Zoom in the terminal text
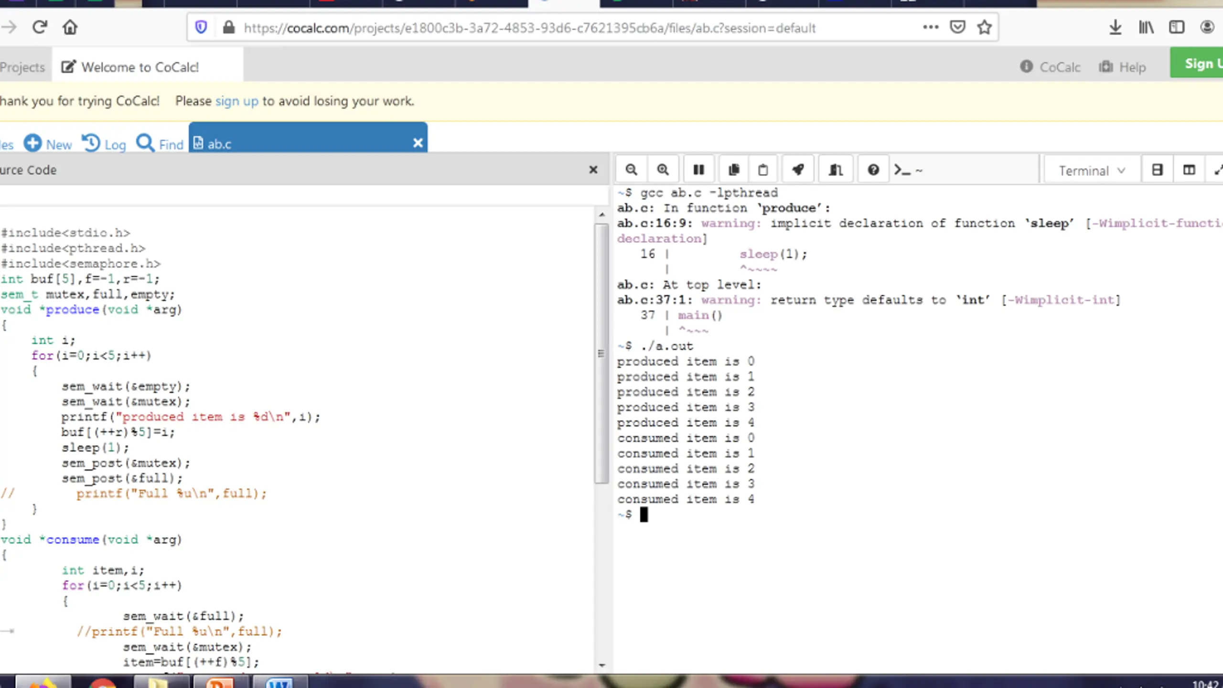1223x688 pixels. click(663, 170)
